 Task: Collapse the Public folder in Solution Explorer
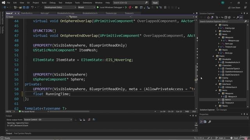click(x=213, y=56)
